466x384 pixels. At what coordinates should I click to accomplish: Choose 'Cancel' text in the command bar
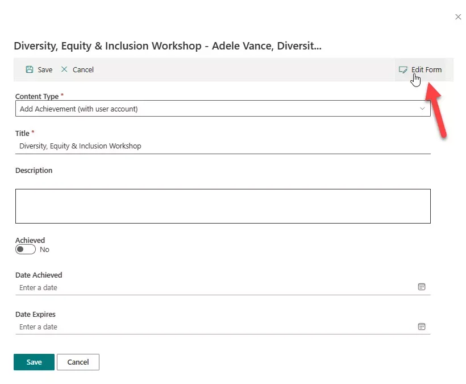pyautogui.click(x=83, y=70)
